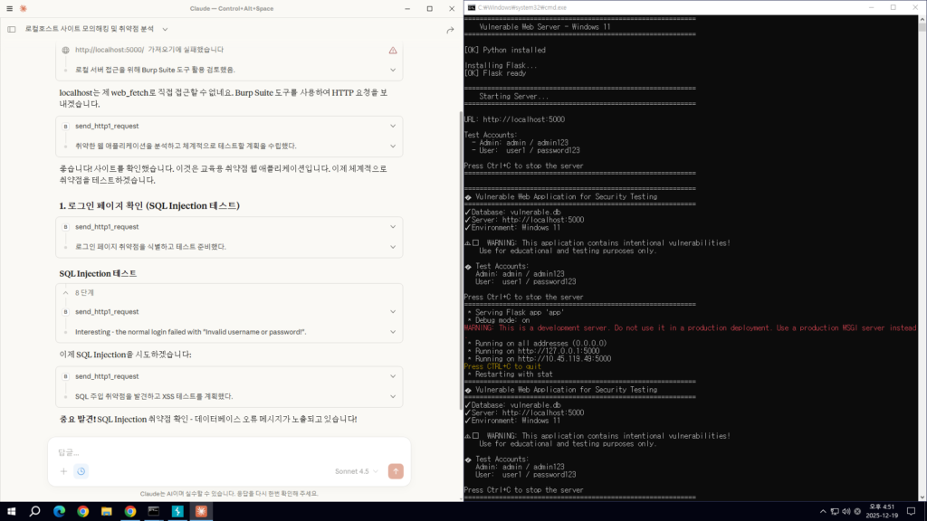The height and width of the screenshot is (521, 927).
Task: Collapse the '8 단계' steps group
Action: point(65,293)
